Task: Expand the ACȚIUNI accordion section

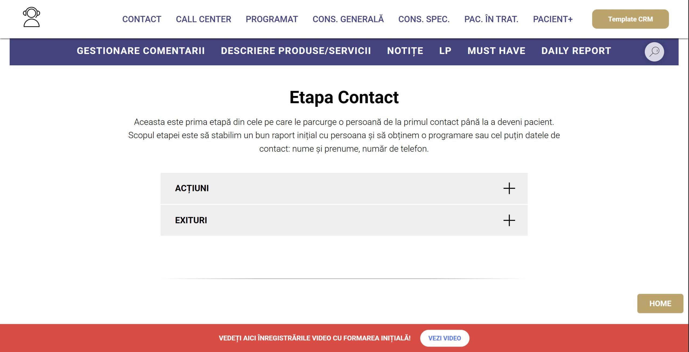Action: [x=344, y=188]
